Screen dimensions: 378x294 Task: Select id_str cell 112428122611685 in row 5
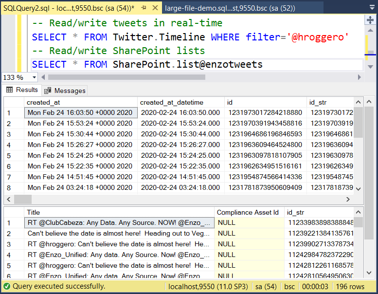pyautogui.click(x=319, y=265)
